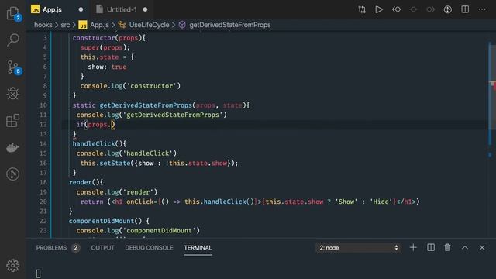Open the Docker whale panel
The width and height of the screenshot is (496, 279).
(12, 147)
